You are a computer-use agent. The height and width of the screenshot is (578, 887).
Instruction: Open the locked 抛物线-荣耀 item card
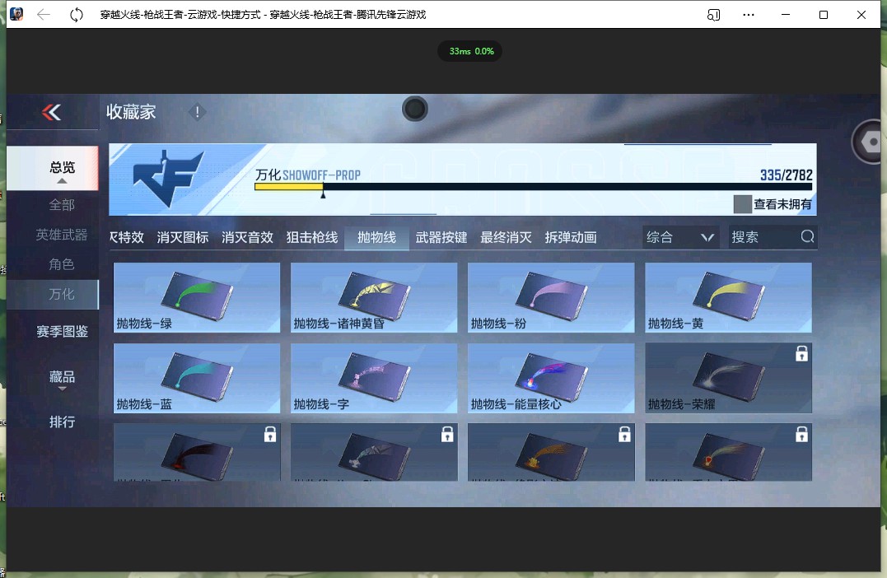tap(729, 378)
